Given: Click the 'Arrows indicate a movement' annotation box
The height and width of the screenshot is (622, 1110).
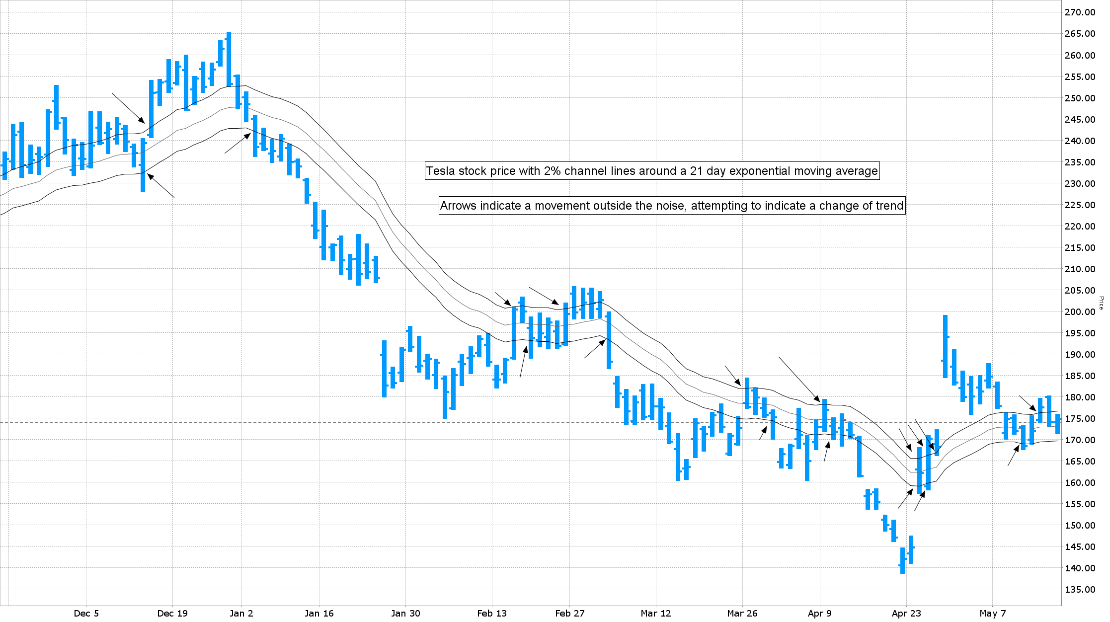Looking at the screenshot, I should (672, 206).
